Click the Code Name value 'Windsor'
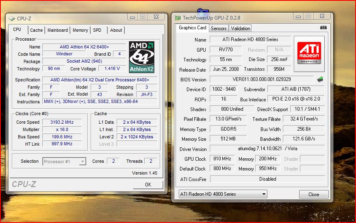356x223 pixels. (64, 54)
